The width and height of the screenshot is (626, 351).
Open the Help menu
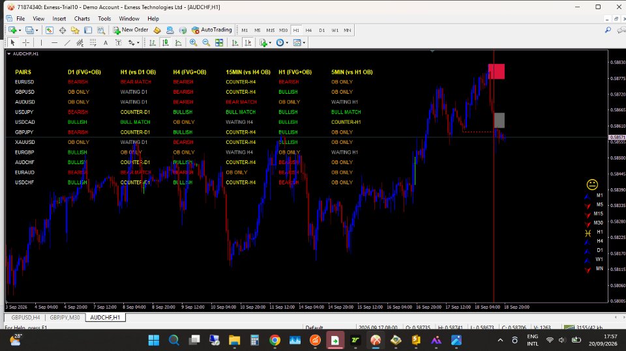(x=153, y=19)
